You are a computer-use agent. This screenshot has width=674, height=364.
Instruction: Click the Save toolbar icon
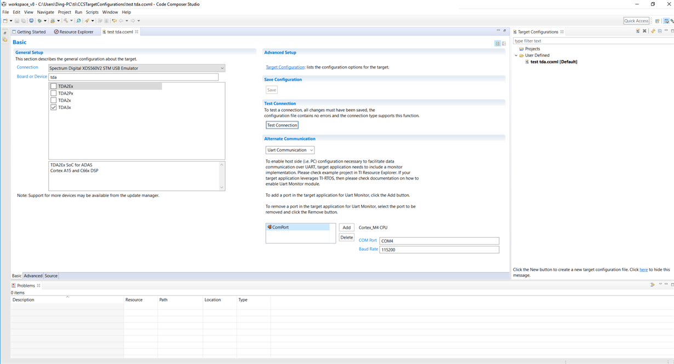point(17,21)
